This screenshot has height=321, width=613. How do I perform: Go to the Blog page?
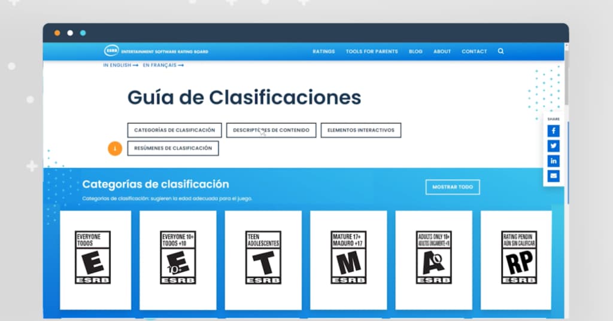[415, 51]
